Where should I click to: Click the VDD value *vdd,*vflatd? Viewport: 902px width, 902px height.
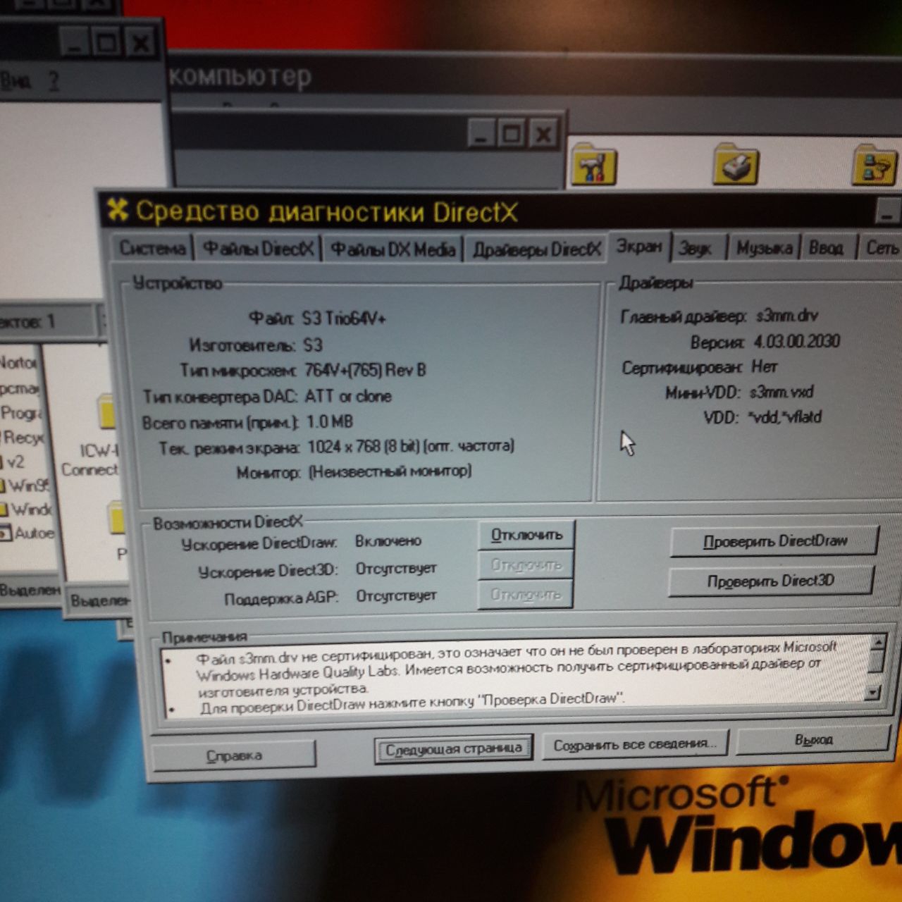pos(784,417)
